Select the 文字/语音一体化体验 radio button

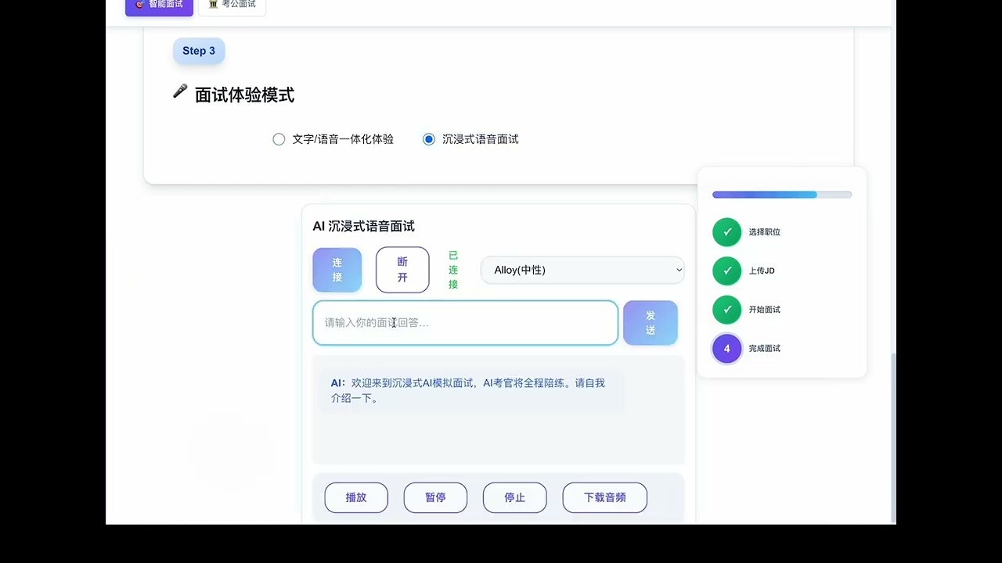pyautogui.click(x=279, y=138)
